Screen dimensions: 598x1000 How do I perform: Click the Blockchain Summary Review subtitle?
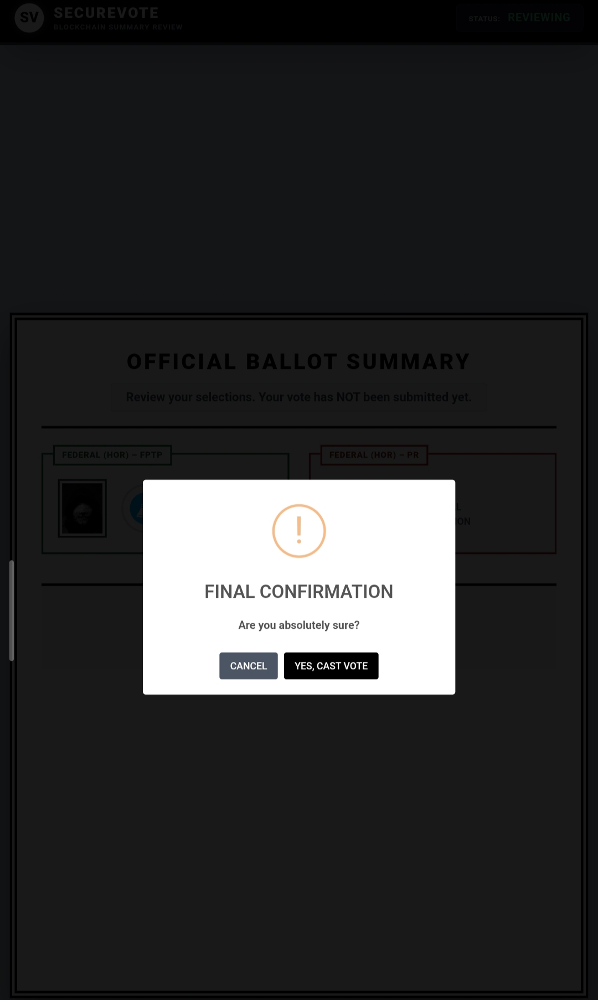[118, 27]
